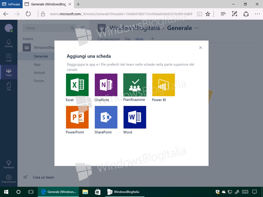Click the browser address bar URL

coord(121,14)
